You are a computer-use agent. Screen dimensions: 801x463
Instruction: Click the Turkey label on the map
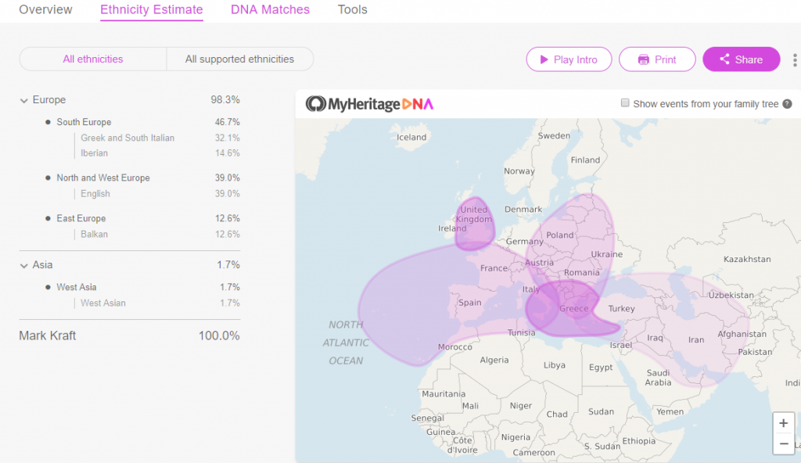click(x=621, y=309)
